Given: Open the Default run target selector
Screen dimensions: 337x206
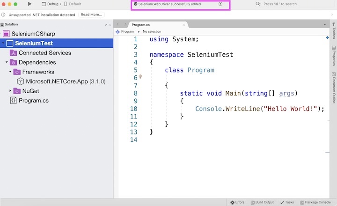Looking at the screenshot, I should click(x=73, y=4).
